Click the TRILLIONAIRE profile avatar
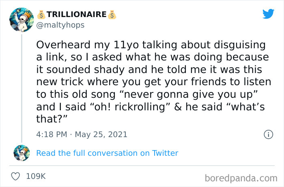 tap(21, 19)
